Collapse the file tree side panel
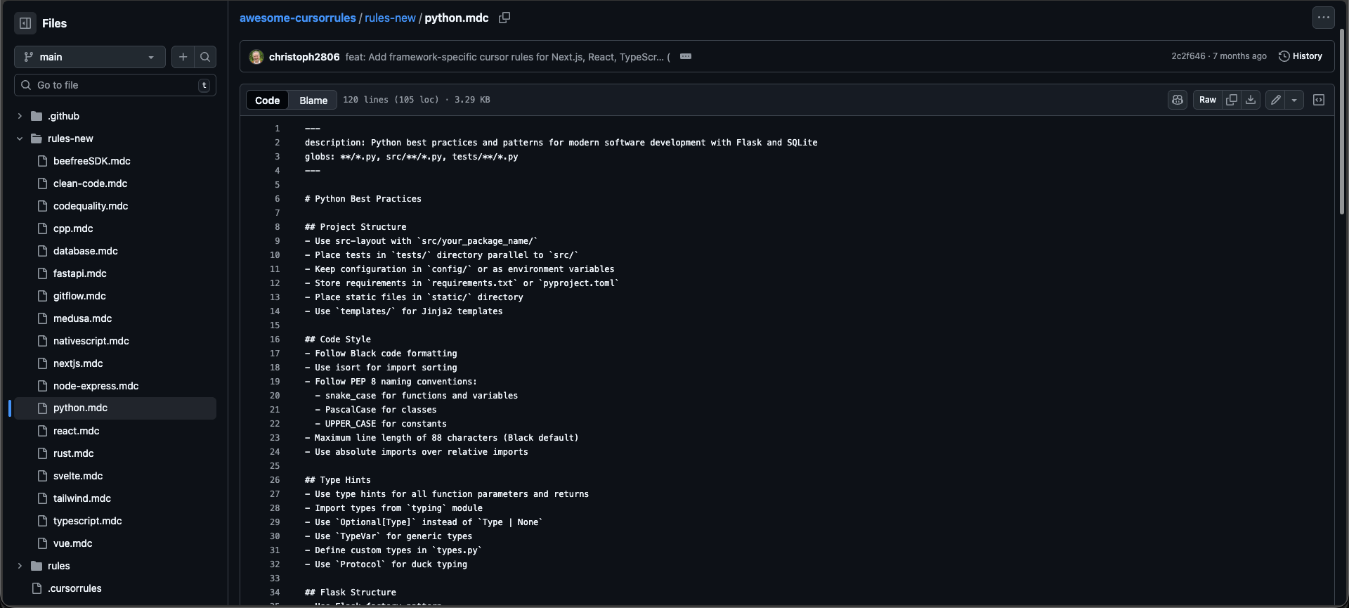The height and width of the screenshot is (608, 1349). 25,23
